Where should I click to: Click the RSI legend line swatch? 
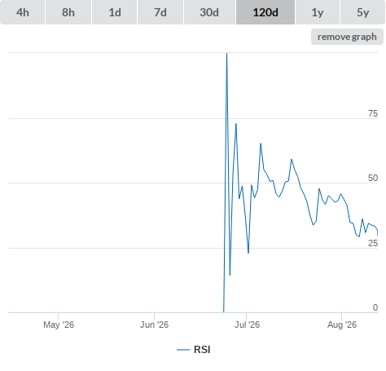click(x=183, y=350)
